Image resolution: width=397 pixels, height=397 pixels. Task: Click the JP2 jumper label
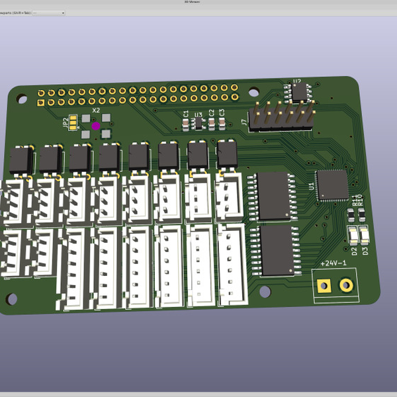65,122
